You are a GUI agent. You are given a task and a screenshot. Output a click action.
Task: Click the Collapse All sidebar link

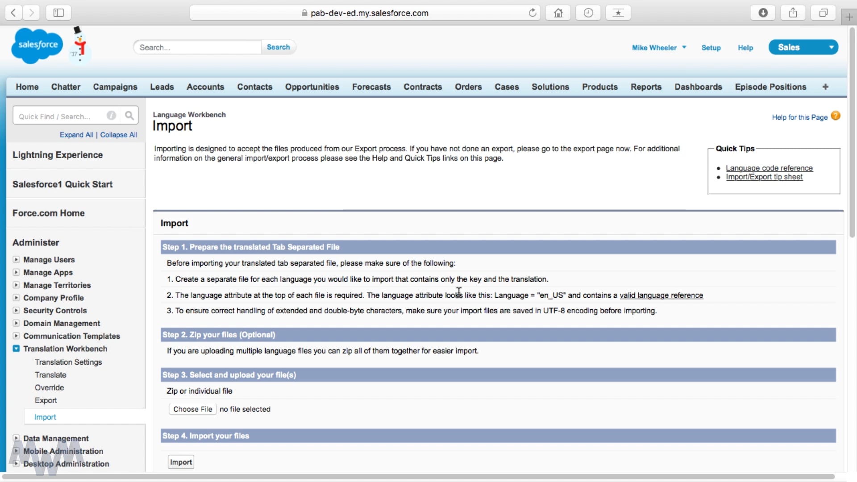[118, 134]
